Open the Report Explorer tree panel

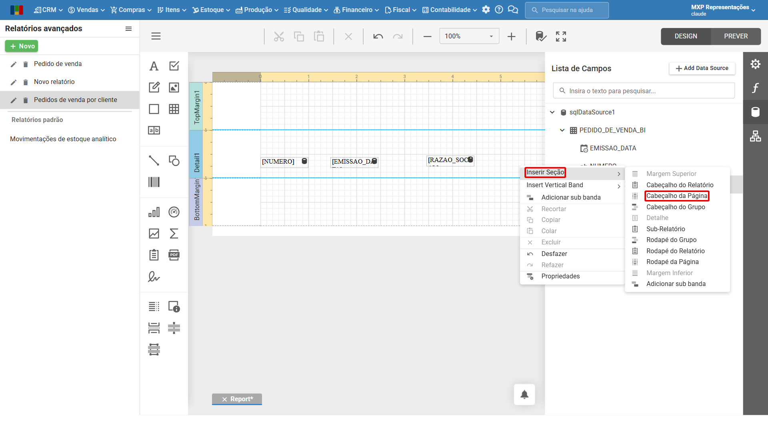(755, 136)
